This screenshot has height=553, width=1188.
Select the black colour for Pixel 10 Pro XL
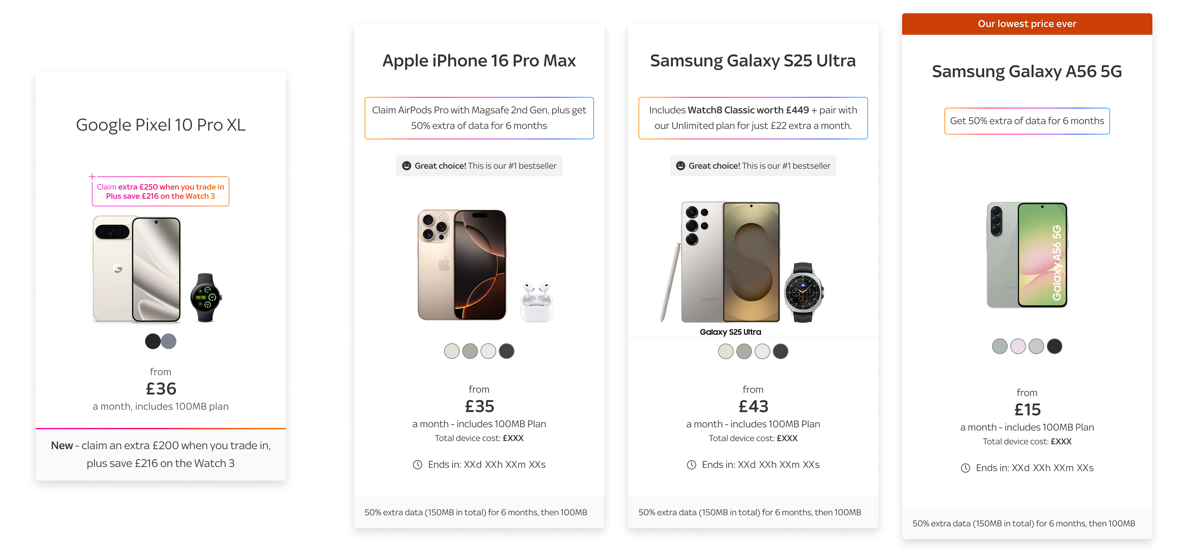(153, 341)
